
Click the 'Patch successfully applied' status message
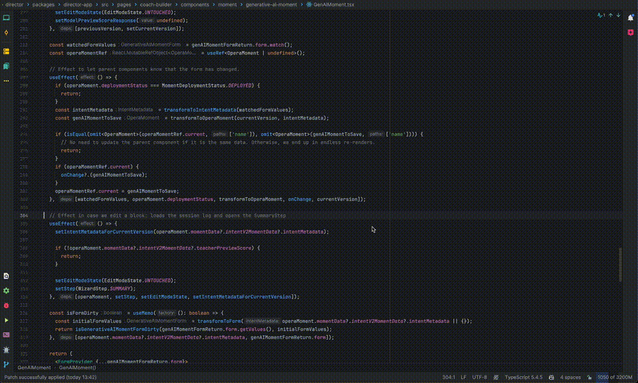click(51, 377)
